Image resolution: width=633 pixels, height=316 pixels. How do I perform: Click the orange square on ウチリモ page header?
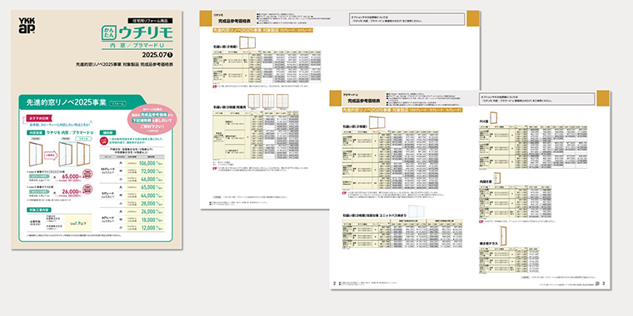coord(473,18)
